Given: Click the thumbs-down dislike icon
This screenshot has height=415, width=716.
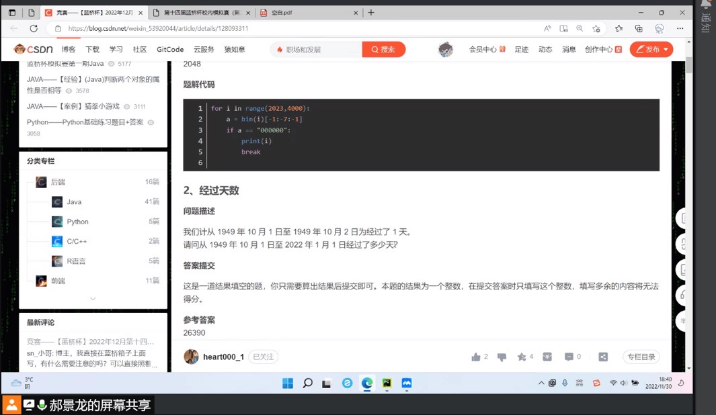Looking at the screenshot, I should (502, 357).
